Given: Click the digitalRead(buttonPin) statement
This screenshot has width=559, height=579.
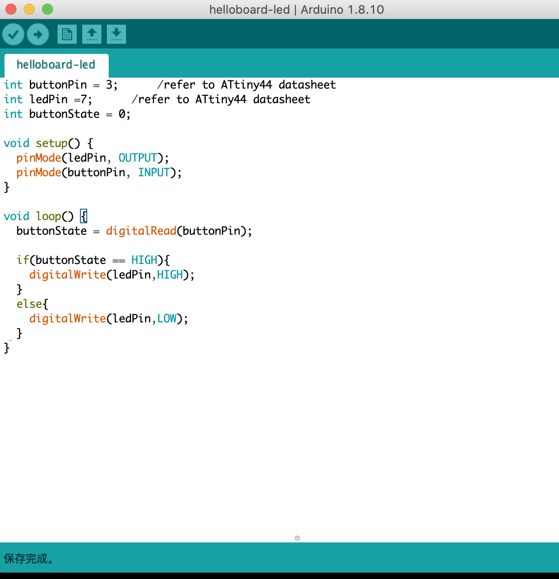Looking at the screenshot, I should [134, 231].
